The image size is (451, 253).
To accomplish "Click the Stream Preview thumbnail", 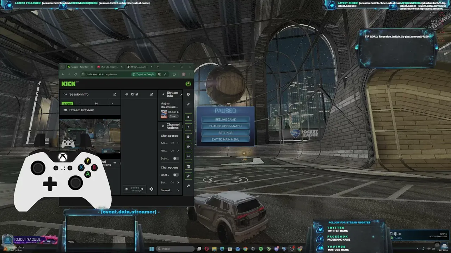I will tap(90, 136).
